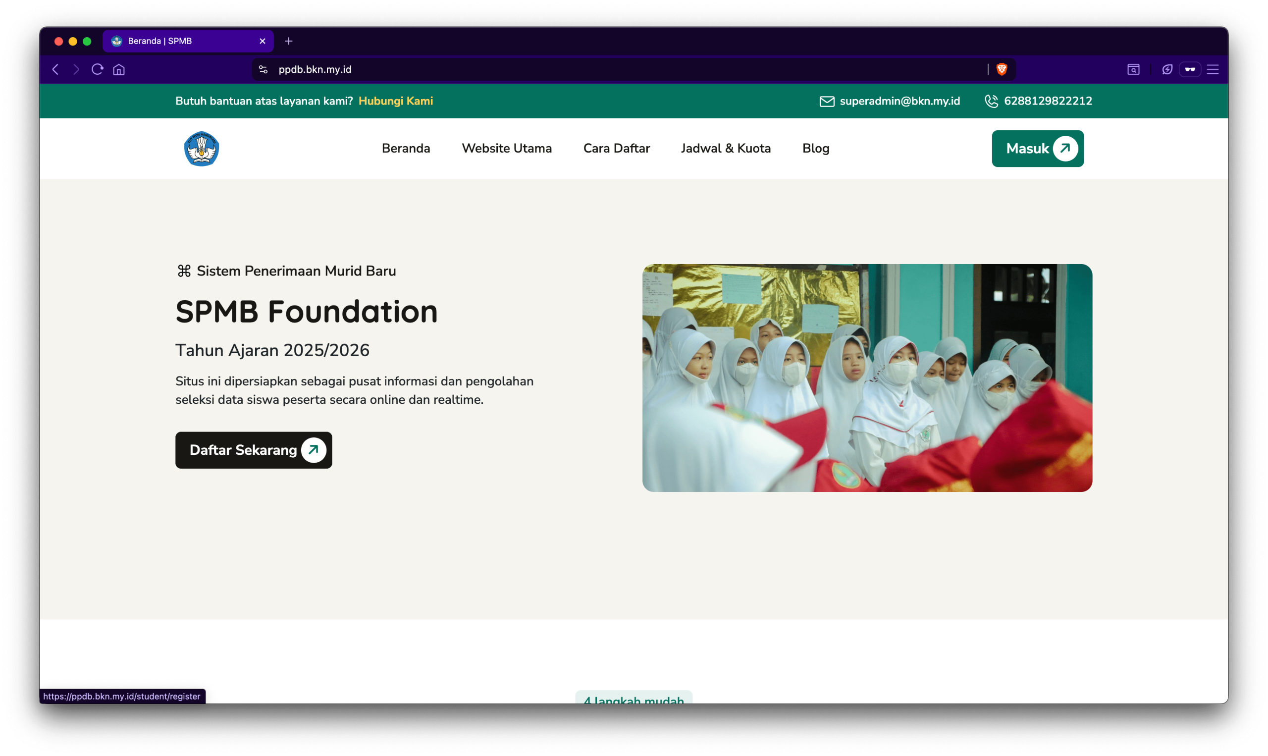Click the superadmin@bkn.my.id email link
The width and height of the screenshot is (1268, 756).
tap(899, 101)
